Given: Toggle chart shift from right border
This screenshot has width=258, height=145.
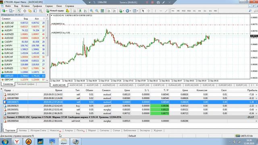Looking at the screenshot, I should pos(114,11).
